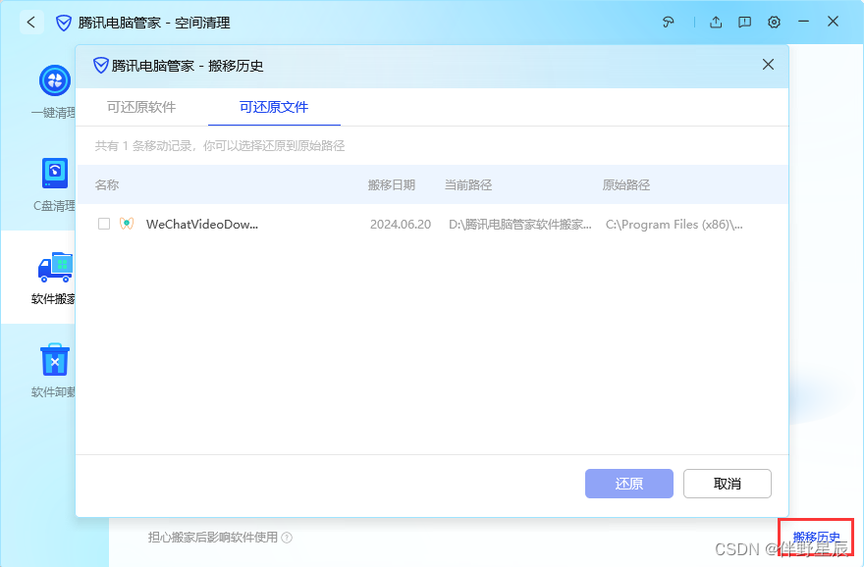Image resolution: width=864 pixels, height=567 pixels.
Task: Click the 搬移日期 column header
Action: 391,185
